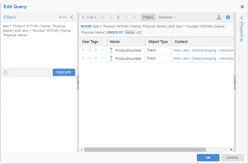Image resolution: width=248 pixels, height=164 pixels.
Task: Click the next page arrow
Action: tap(126, 17)
